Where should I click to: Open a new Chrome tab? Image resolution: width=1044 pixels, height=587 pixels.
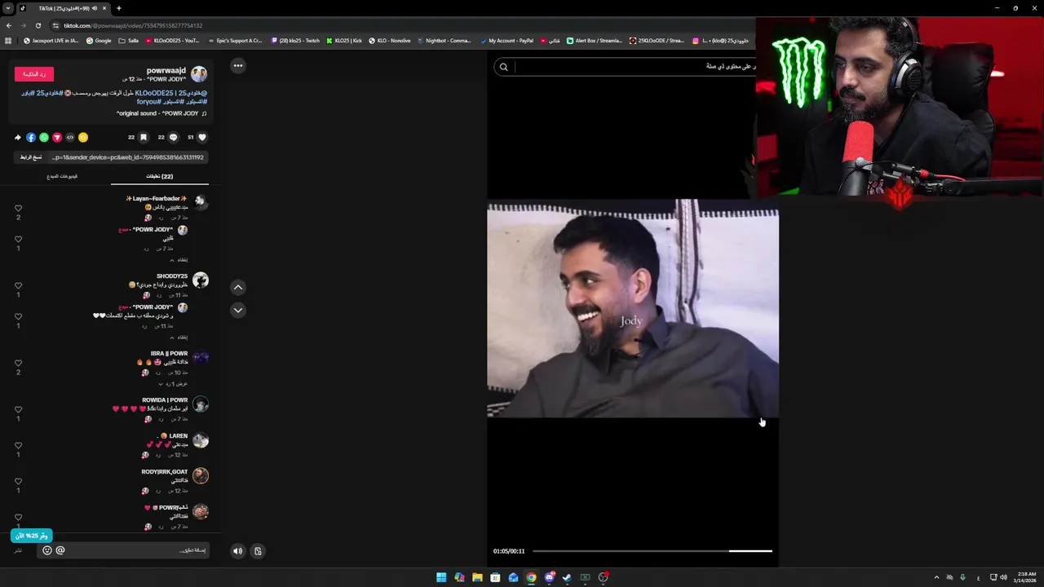[119, 8]
